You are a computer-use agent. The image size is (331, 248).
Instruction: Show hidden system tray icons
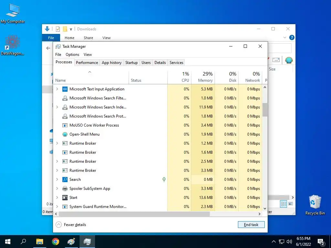click(x=273, y=242)
